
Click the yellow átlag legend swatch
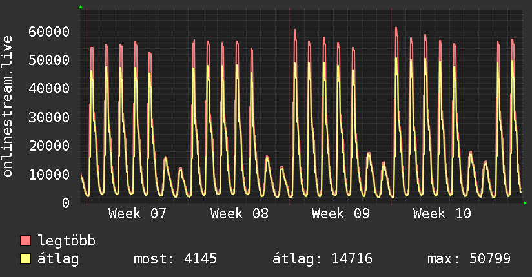tap(25, 259)
